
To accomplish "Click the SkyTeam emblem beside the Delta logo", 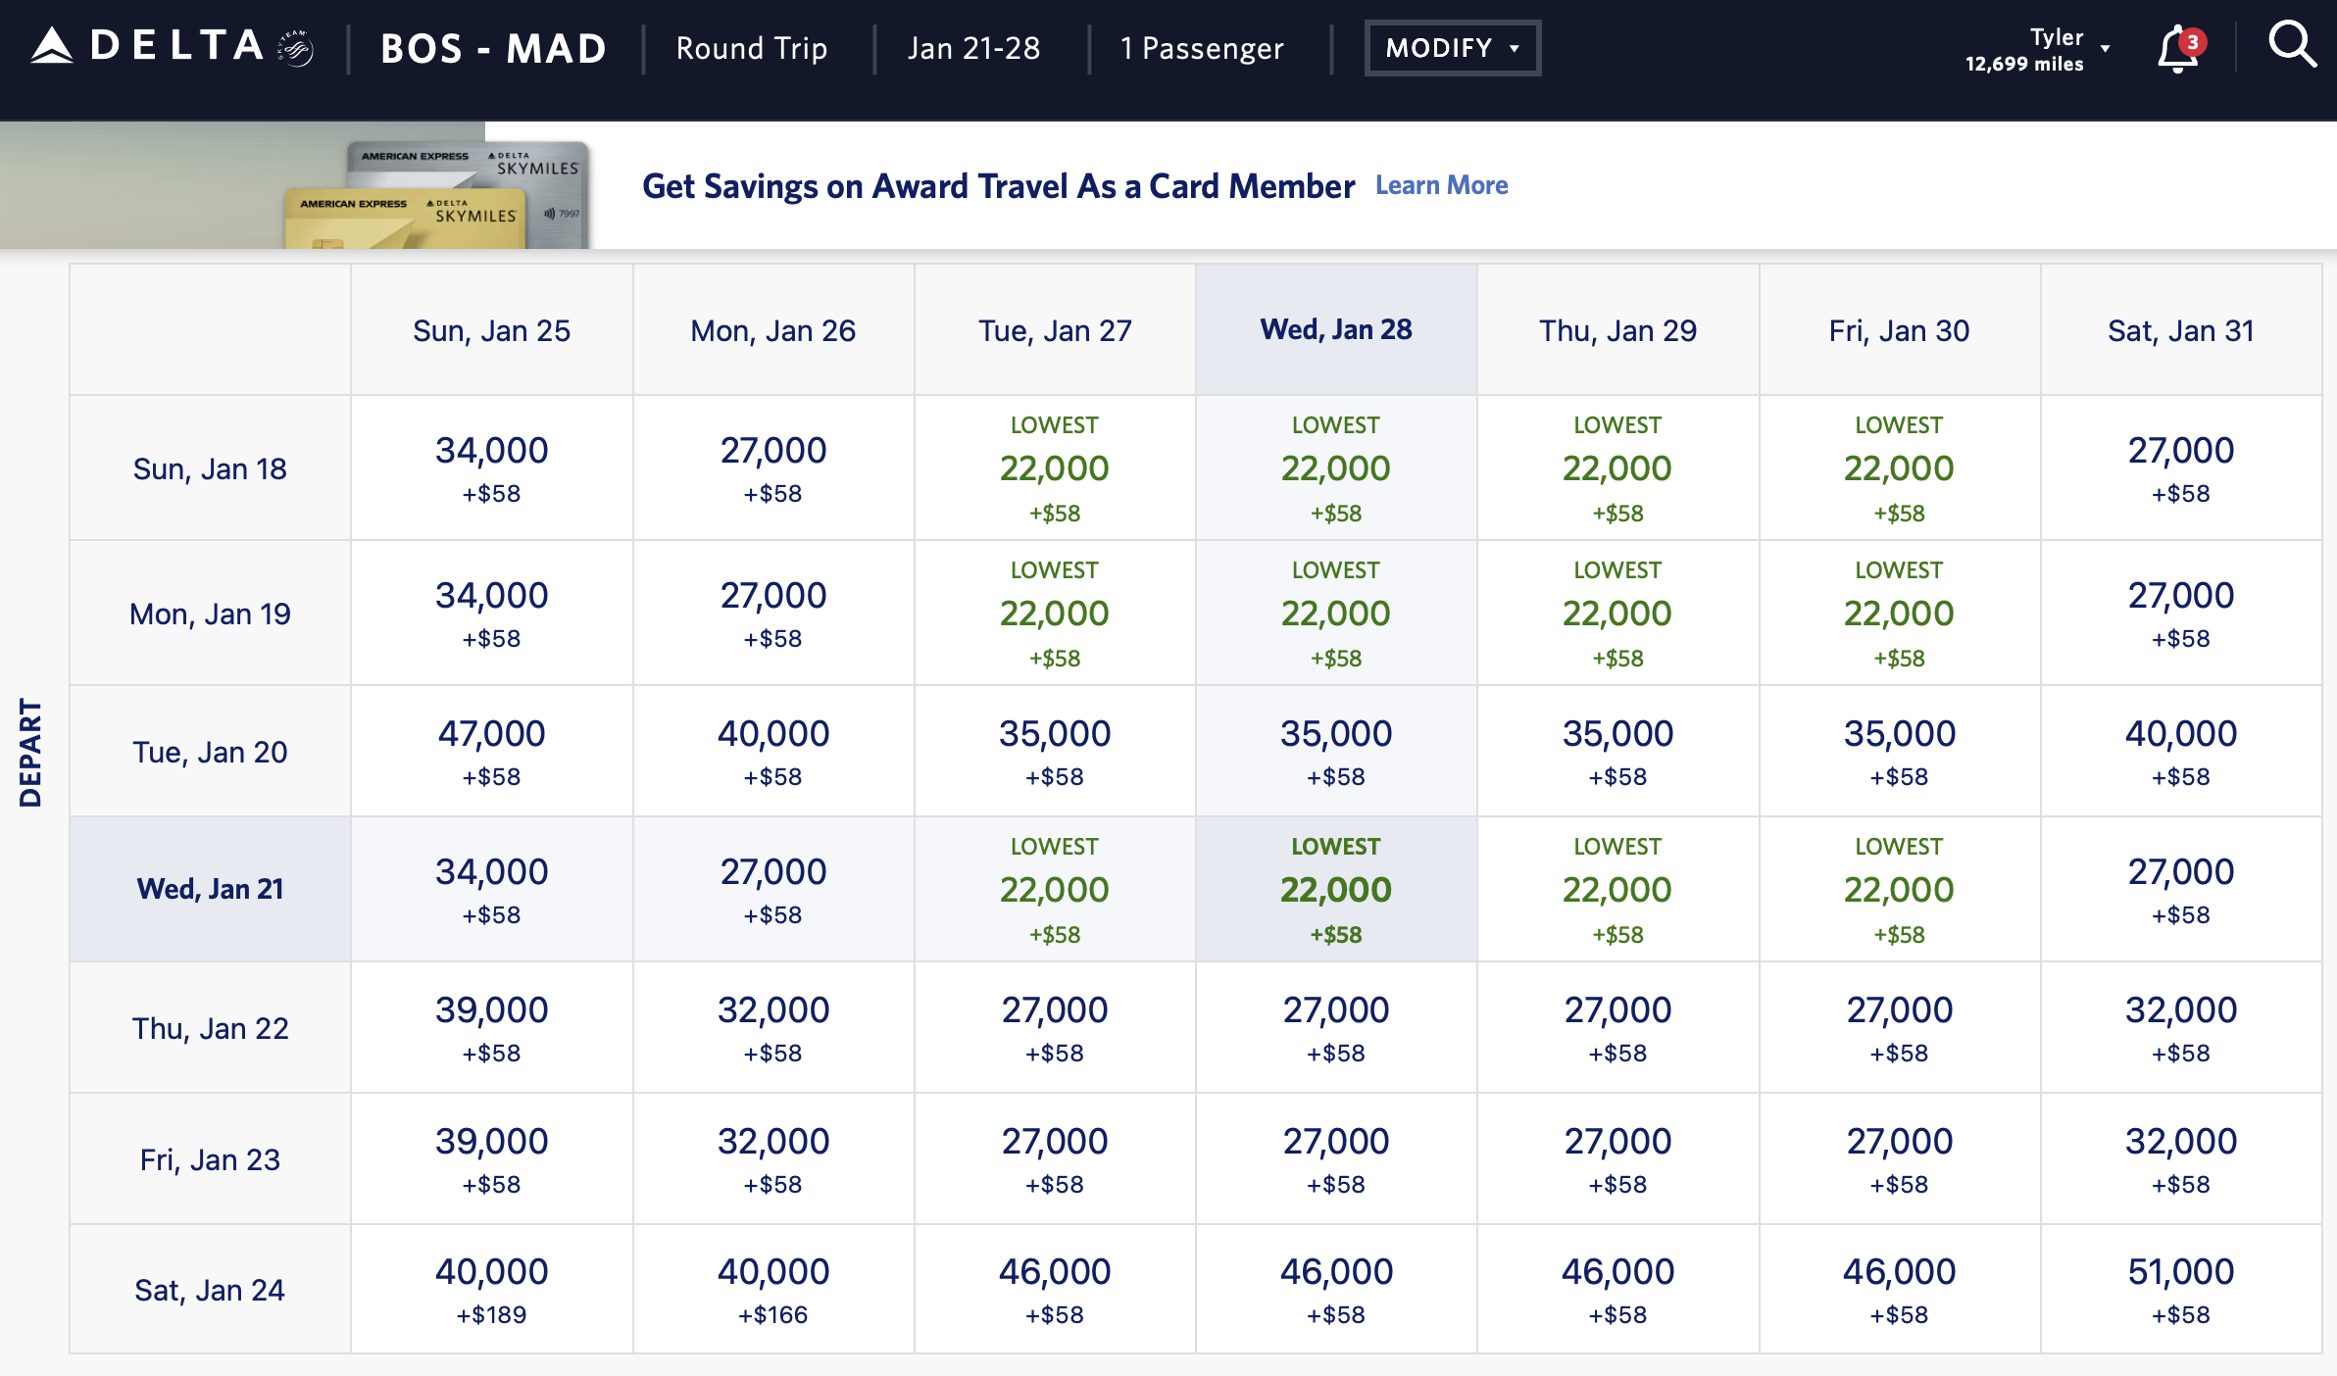I will click(x=295, y=48).
